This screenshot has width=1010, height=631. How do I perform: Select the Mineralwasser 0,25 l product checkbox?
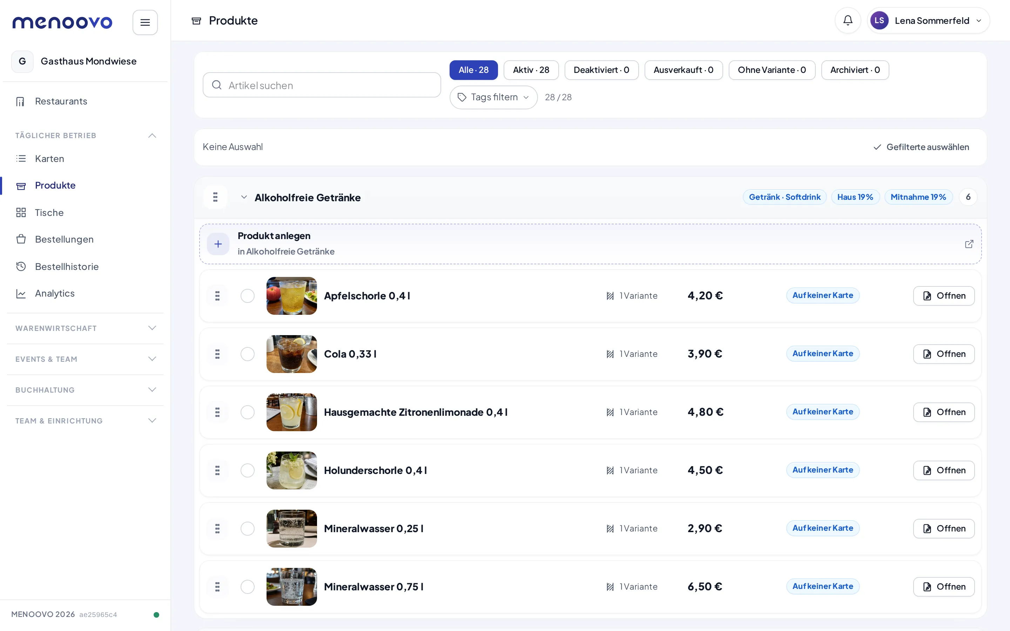[248, 529]
